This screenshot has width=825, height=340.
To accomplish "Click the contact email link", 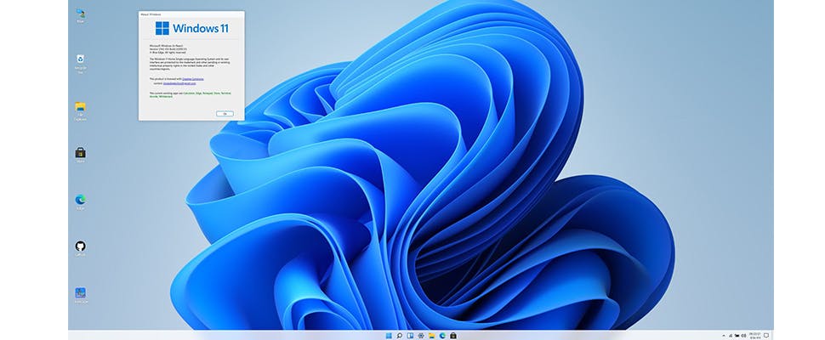I will coord(179,83).
